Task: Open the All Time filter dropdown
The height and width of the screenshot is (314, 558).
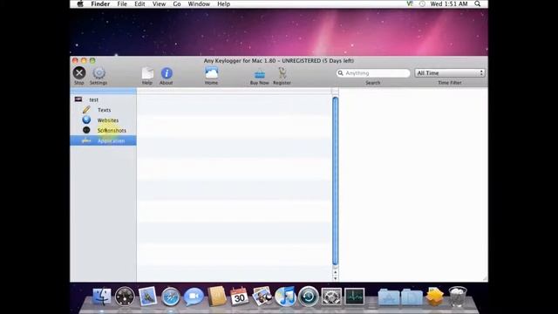Action: pyautogui.click(x=450, y=73)
